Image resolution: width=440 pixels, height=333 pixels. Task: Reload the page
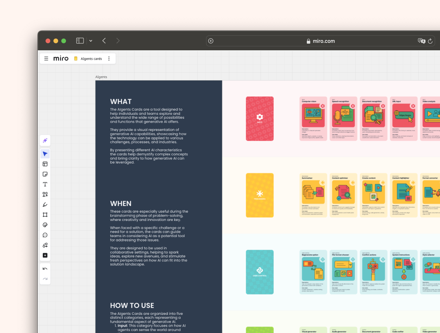coord(430,41)
